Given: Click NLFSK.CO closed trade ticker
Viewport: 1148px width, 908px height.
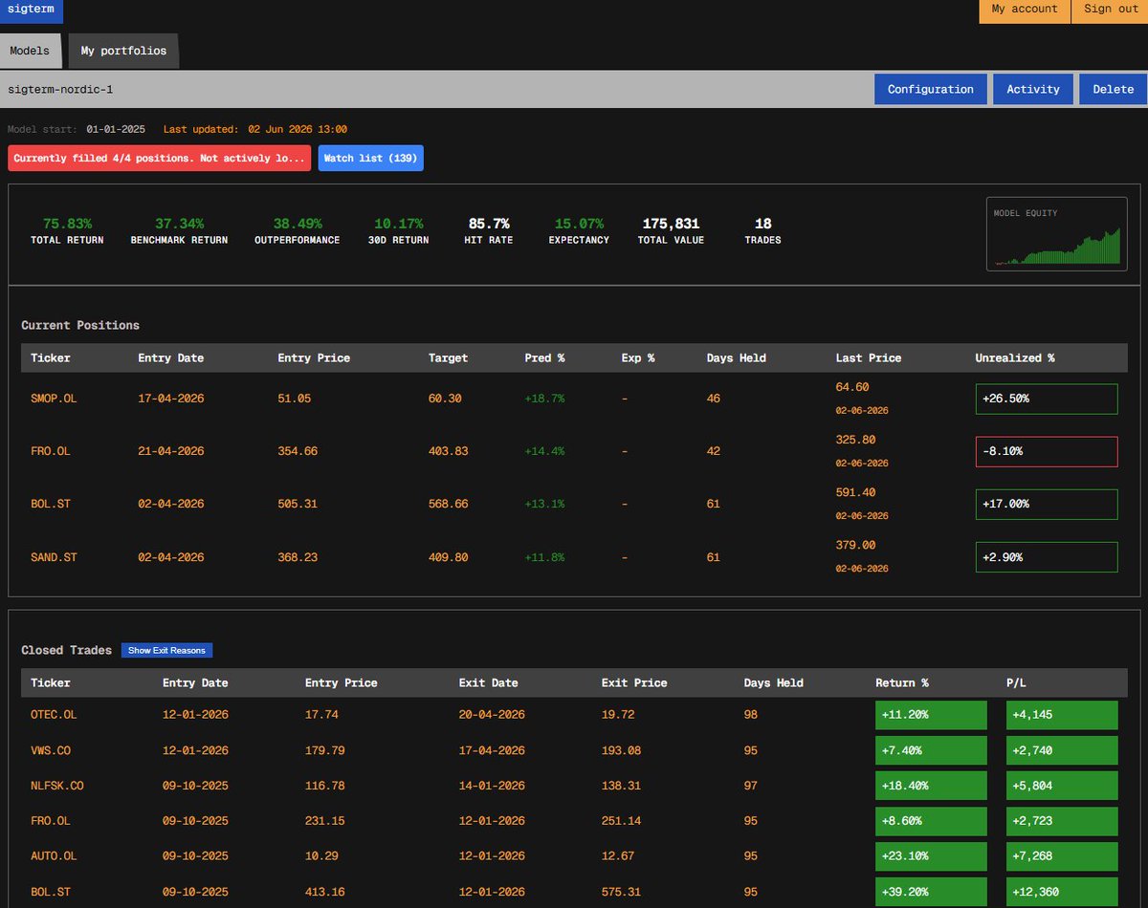Looking at the screenshot, I should tap(57, 786).
